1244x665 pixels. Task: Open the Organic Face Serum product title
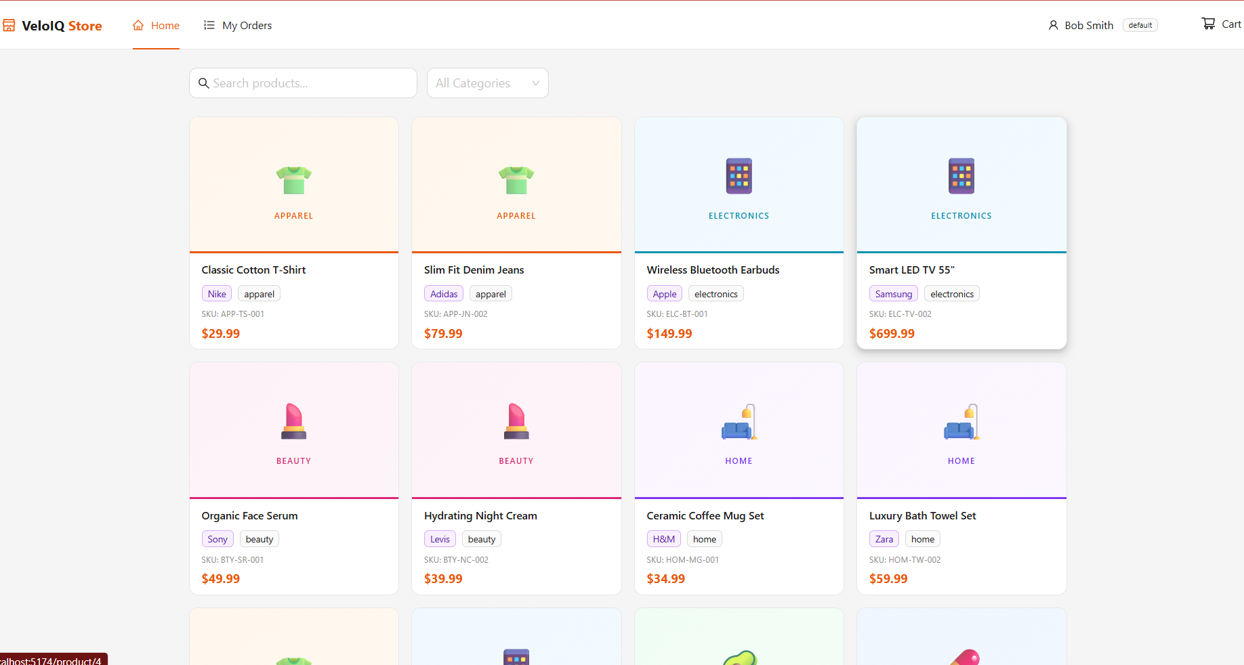249,515
